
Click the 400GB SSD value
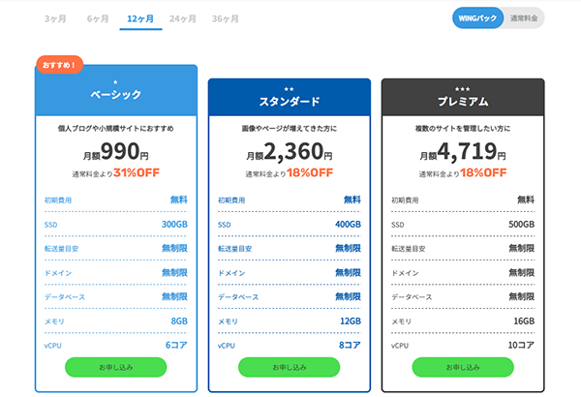pos(348,225)
